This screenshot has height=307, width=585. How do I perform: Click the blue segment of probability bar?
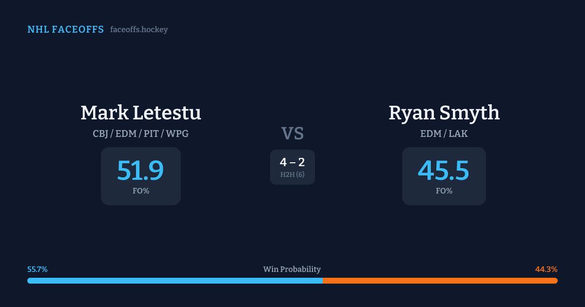click(x=175, y=281)
